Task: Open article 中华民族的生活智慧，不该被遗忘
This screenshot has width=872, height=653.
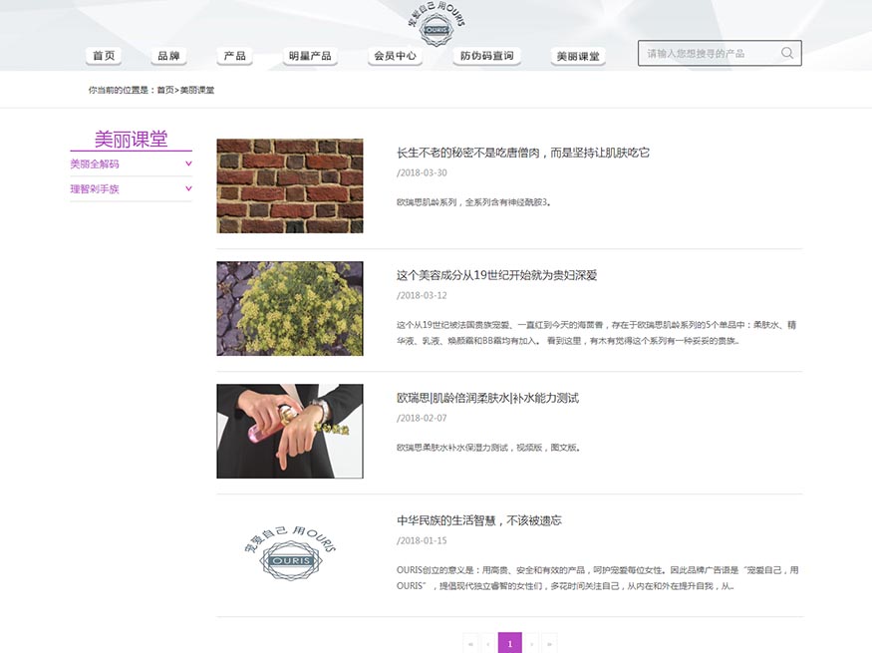Action: [478, 520]
